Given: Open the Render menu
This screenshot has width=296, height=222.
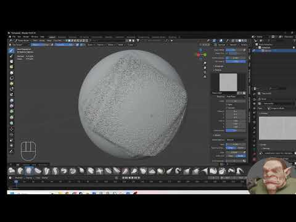Looking at the screenshot, I should (26, 37).
